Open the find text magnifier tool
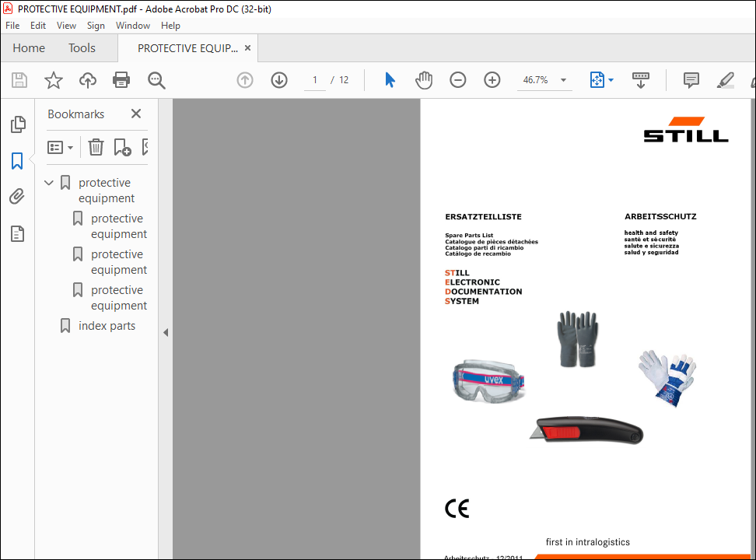Image resolution: width=756 pixels, height=560 pixels. [x=156, y=80]
